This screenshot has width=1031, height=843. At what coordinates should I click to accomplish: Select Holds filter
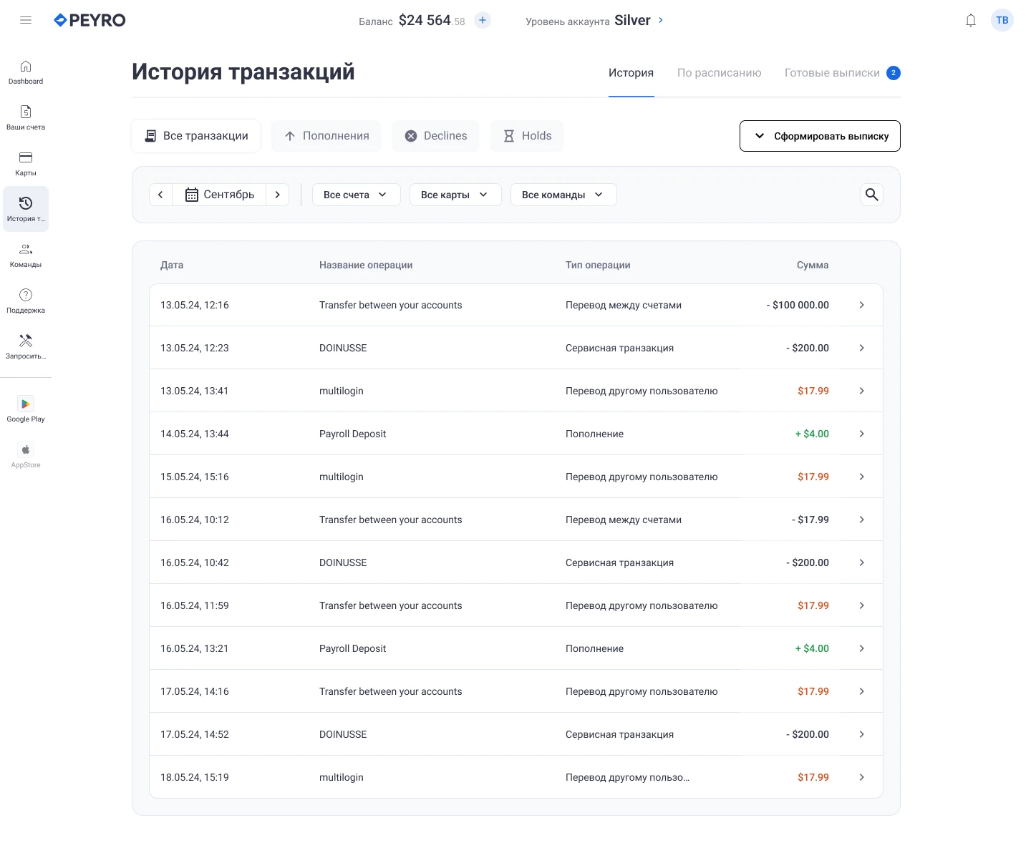point(526,136)
